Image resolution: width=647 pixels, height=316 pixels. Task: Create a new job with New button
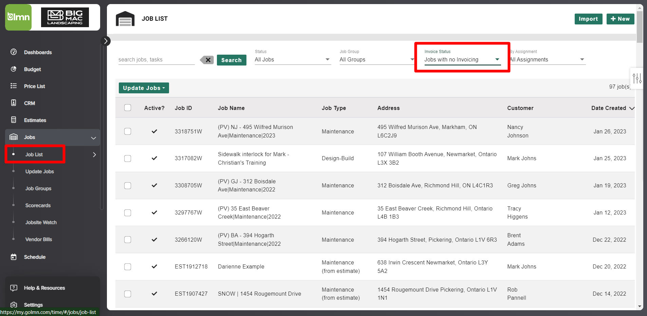[x=620, y=19]
